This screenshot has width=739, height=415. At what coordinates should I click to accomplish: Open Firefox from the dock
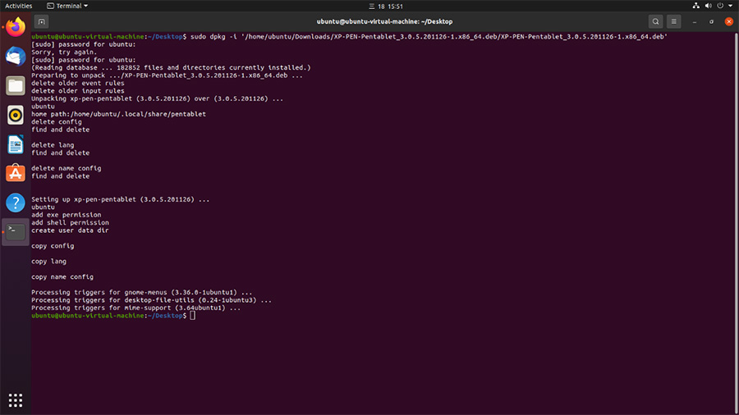[15, 27]
